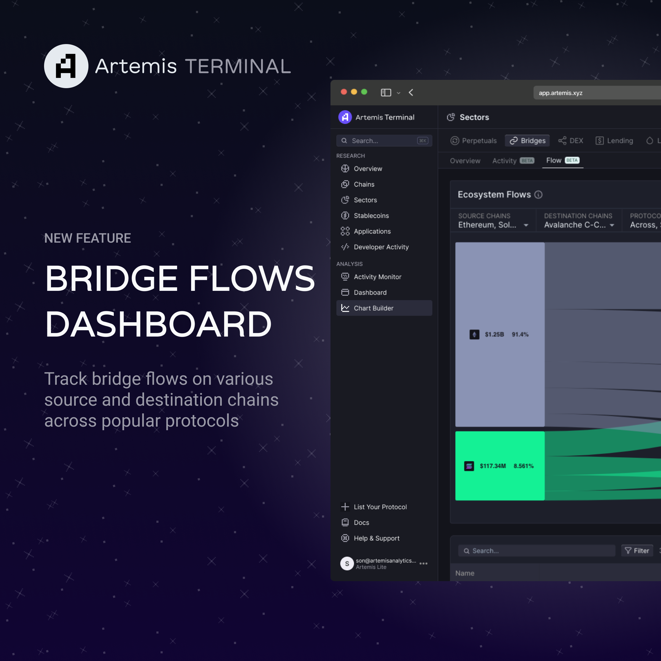
Task: Open the browser sidebar chevron dropdown
Action: [398, 93]
